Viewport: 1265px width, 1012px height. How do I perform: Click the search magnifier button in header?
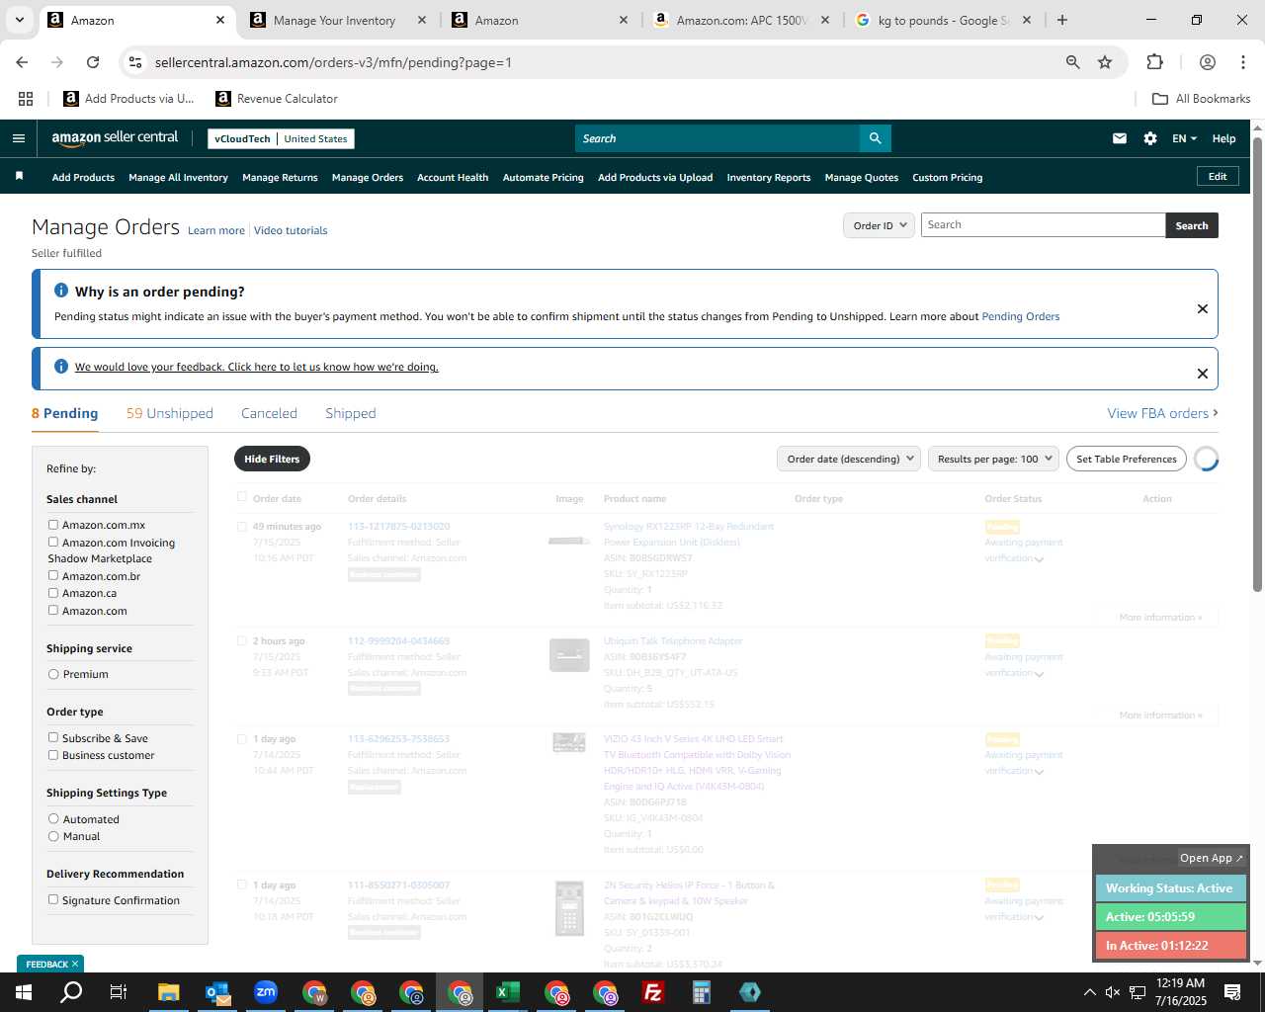pos(875,138)
